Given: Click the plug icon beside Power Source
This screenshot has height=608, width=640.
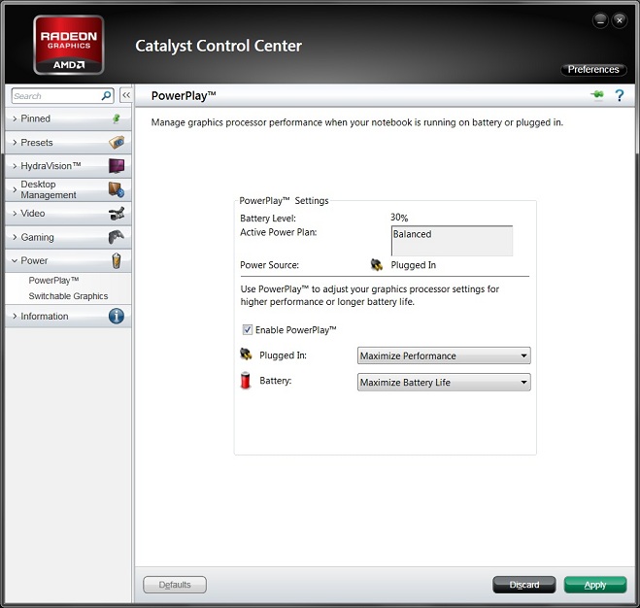Looking at the screenshot, I should pos(376,264).
